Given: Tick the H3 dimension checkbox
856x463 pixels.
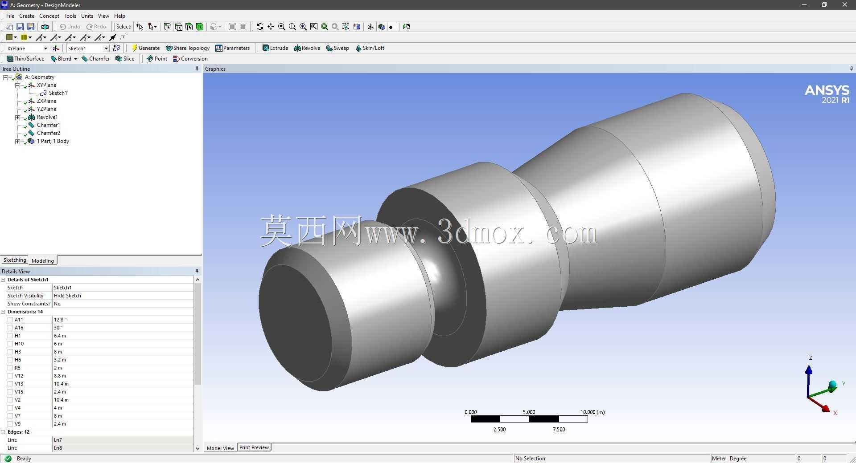Looking at the screenshot, I should click(10, 352).
